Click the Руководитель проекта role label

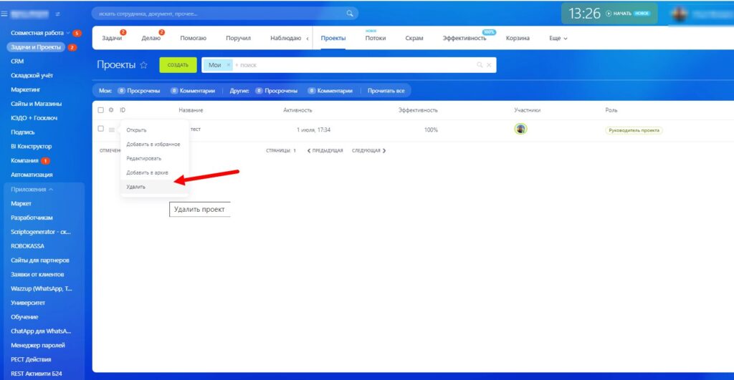(x=634, y=130)
